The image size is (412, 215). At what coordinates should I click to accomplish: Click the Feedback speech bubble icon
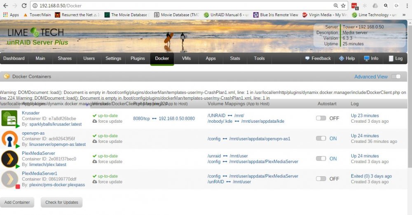pos(307,58)
